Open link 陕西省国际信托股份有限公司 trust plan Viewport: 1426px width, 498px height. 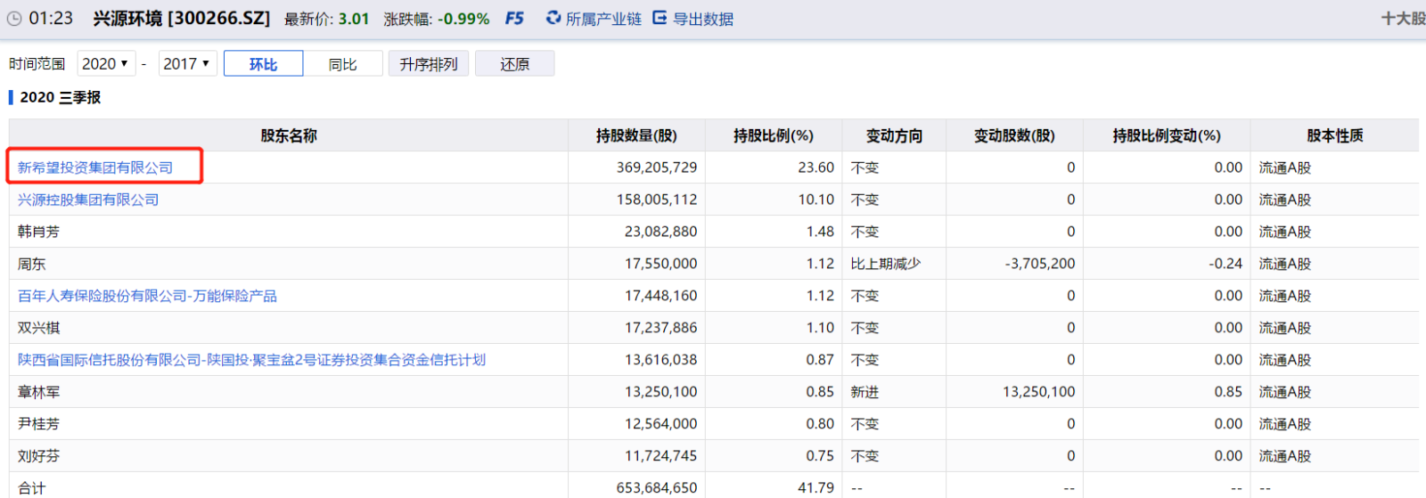251,360
